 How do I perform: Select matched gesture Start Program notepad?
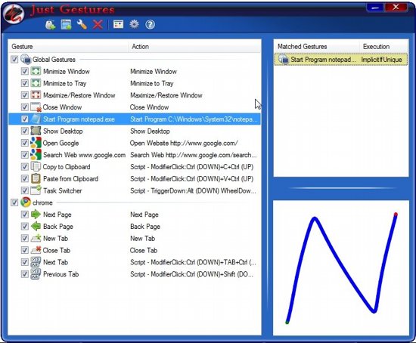click(341, 60)
